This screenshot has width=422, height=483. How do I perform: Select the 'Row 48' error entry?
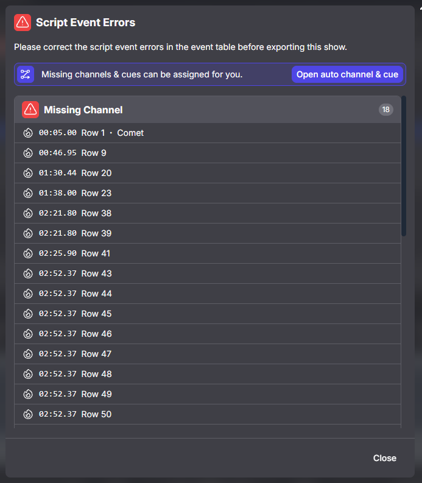pyautogui.click(x=208, y=374)
